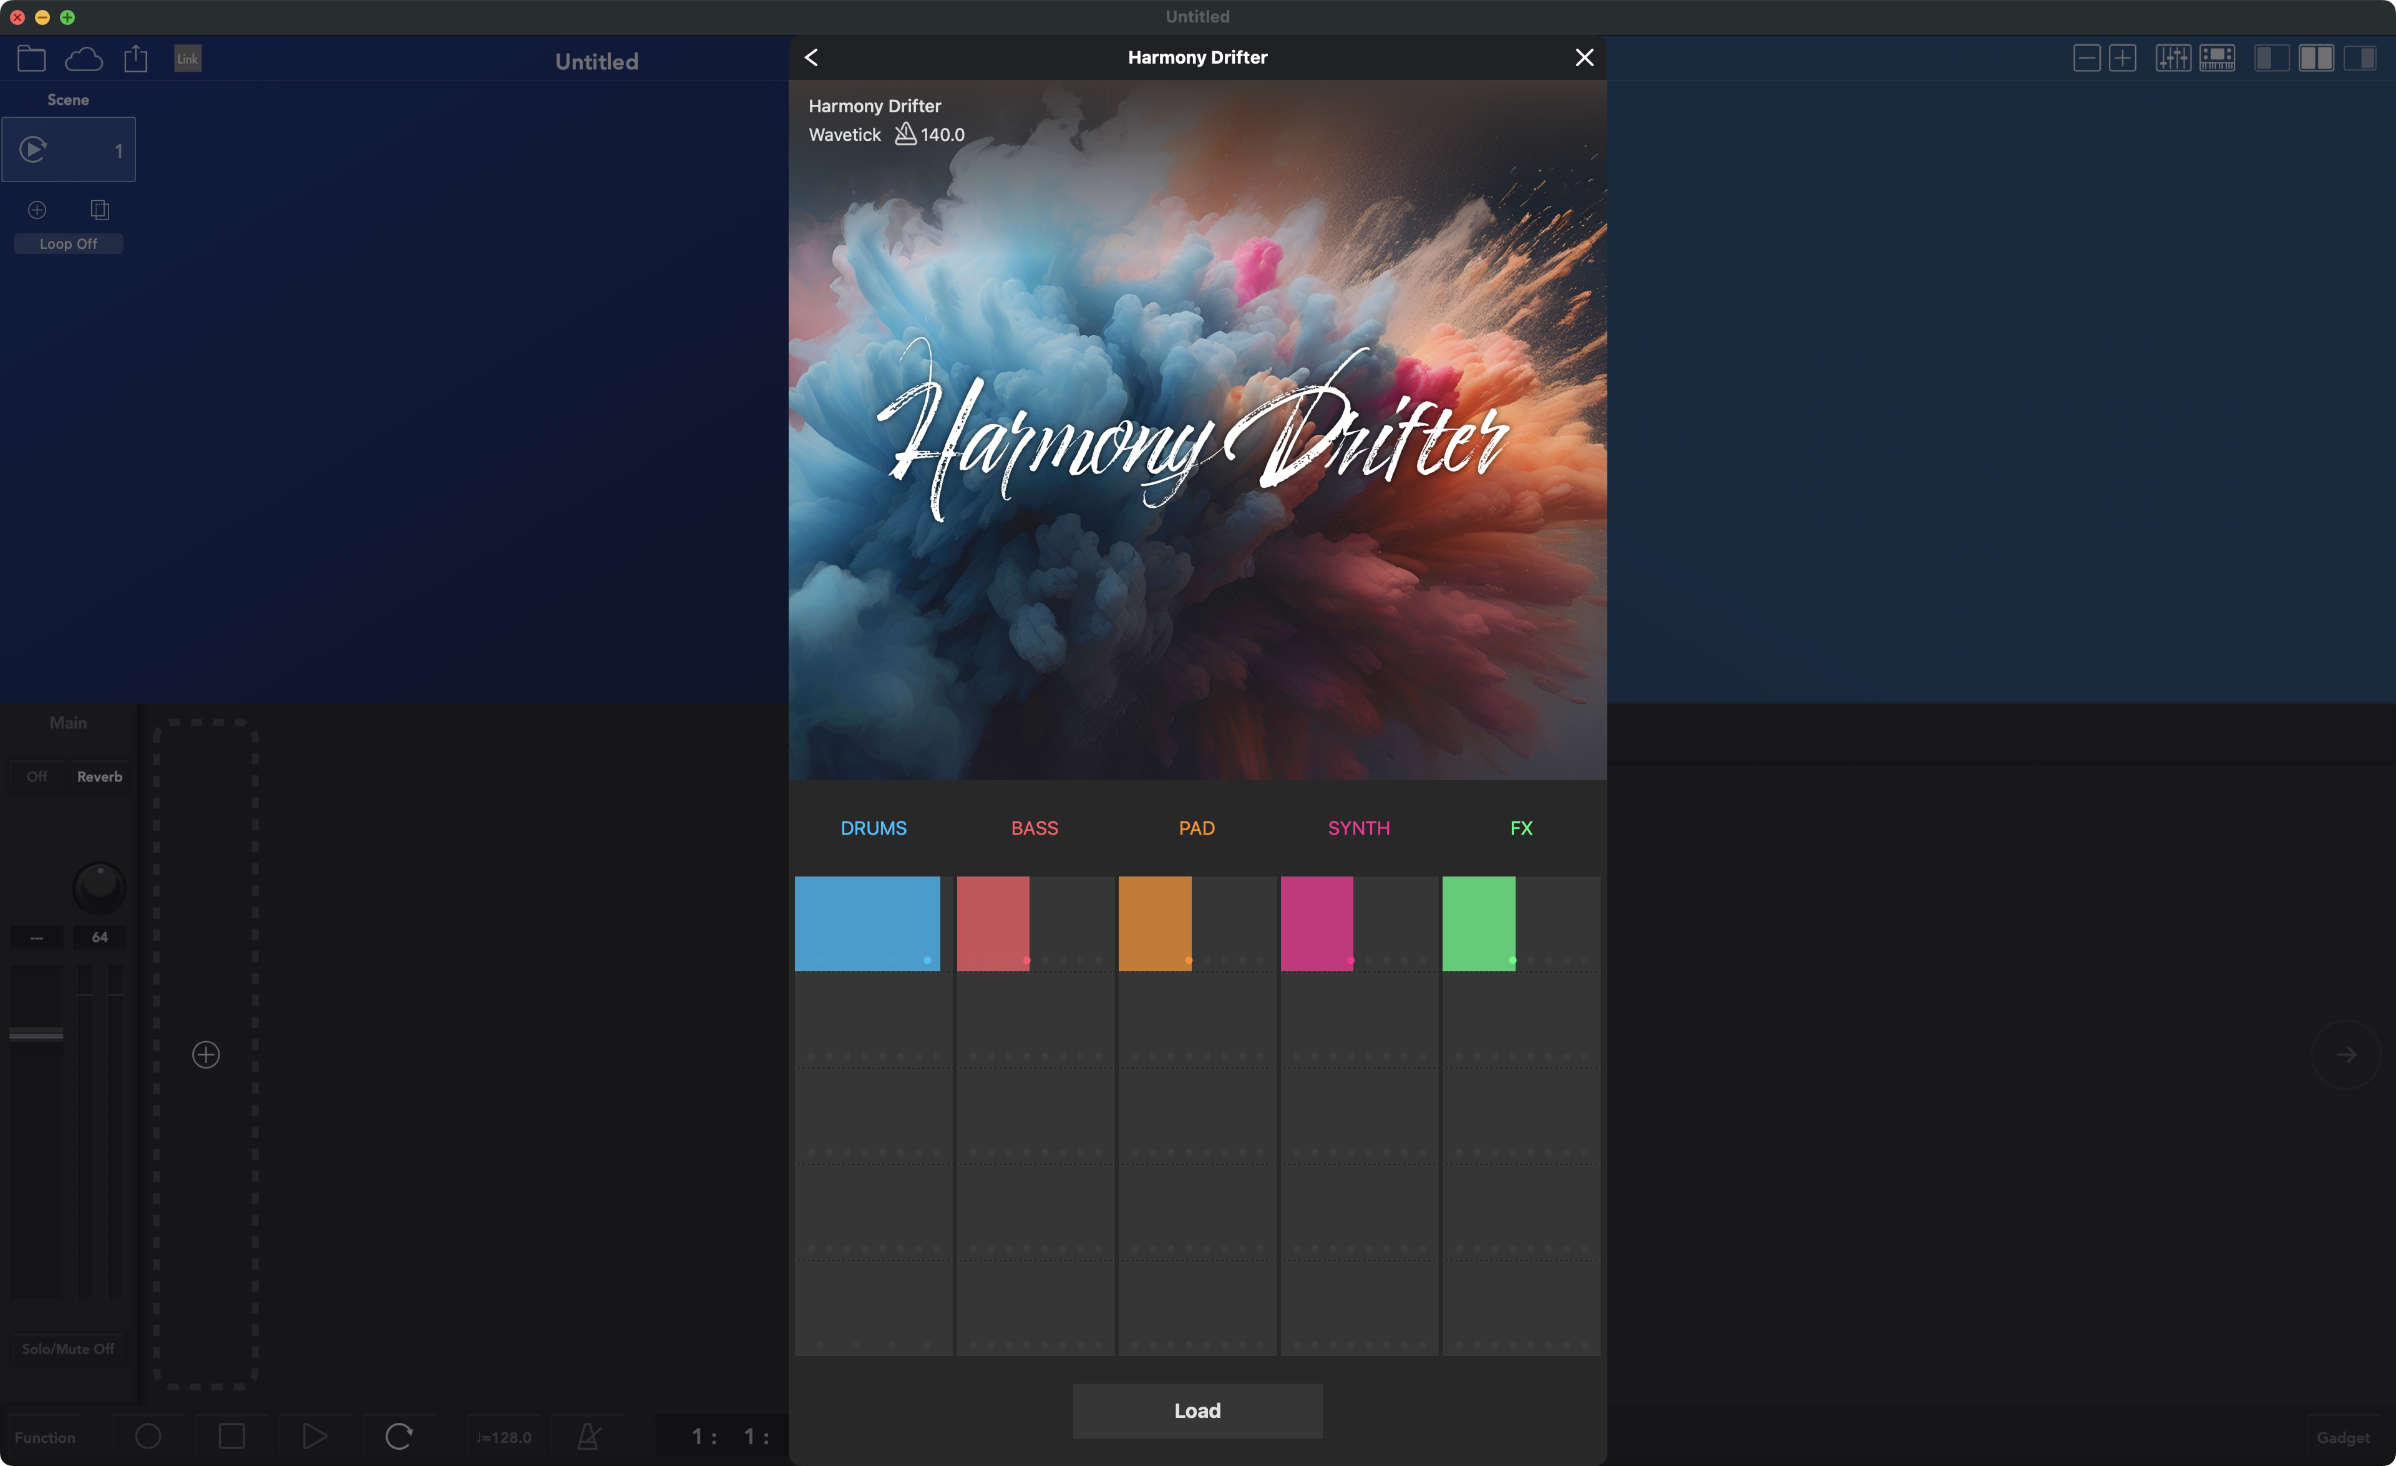Zoom in with the plus box icon
Screen dimensions: 2396x1466
pos(2123,59)
